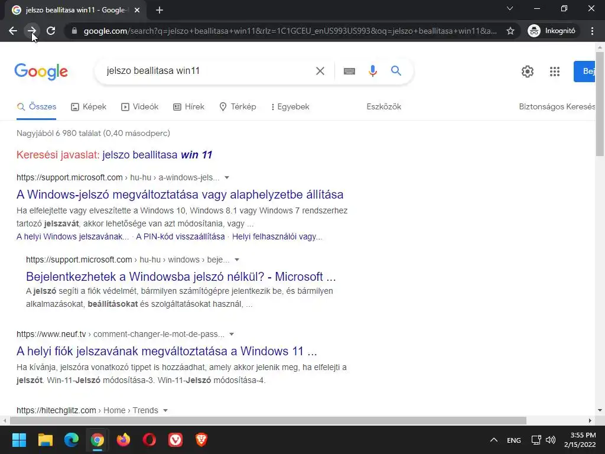Switch to the Hírek tab
This screenshot has width=605, height=454.
click(188, 107)
